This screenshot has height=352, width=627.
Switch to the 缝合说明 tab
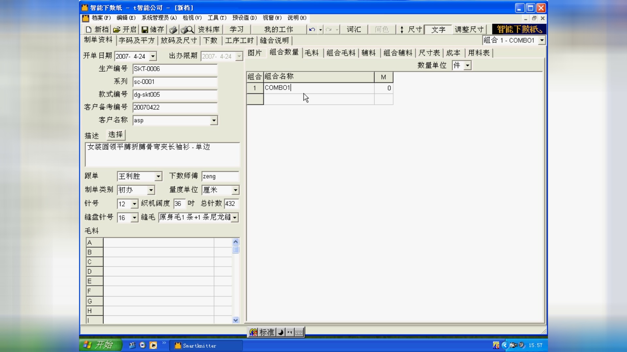point(274,40)
